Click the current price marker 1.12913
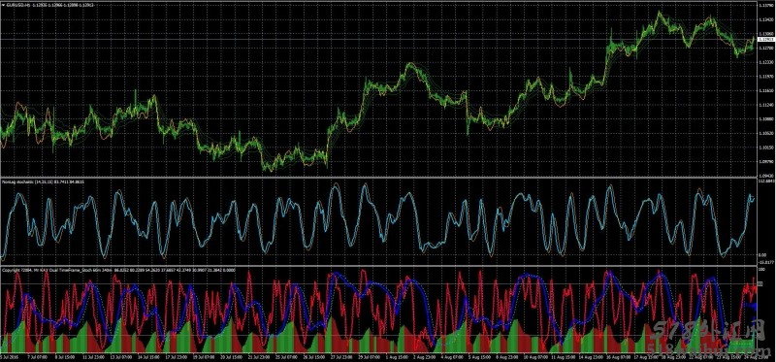This screenshot has height=362, width=776. click(x=766, y=39)
